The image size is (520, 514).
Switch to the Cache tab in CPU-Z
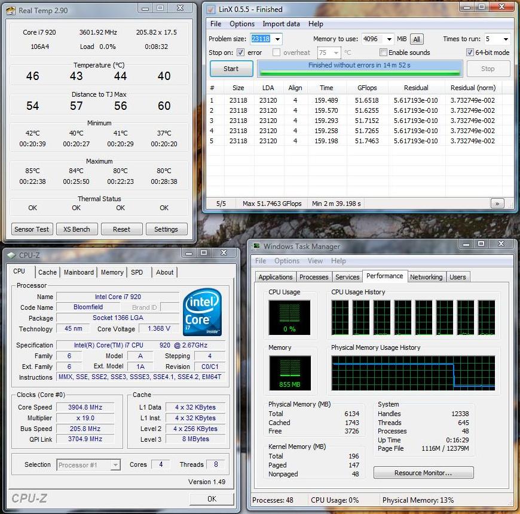coord(47,272)
